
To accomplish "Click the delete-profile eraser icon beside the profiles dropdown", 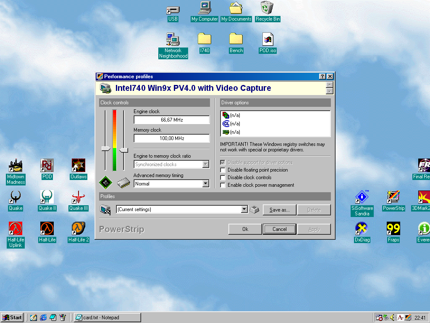I will click(x=254, y=209).
